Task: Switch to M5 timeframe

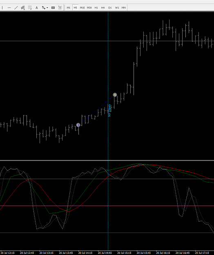Action: [75, 8]
